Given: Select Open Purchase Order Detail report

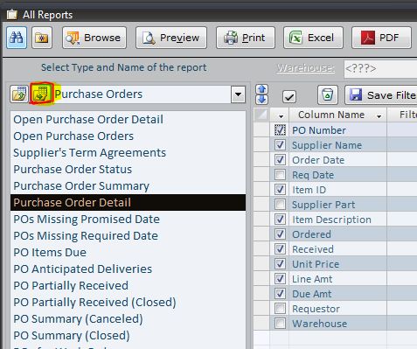Looking at the screenshot, I should (128, 119).
